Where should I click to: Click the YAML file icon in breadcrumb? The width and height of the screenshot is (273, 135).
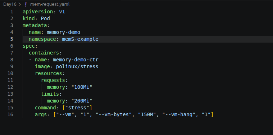point(26,4)
